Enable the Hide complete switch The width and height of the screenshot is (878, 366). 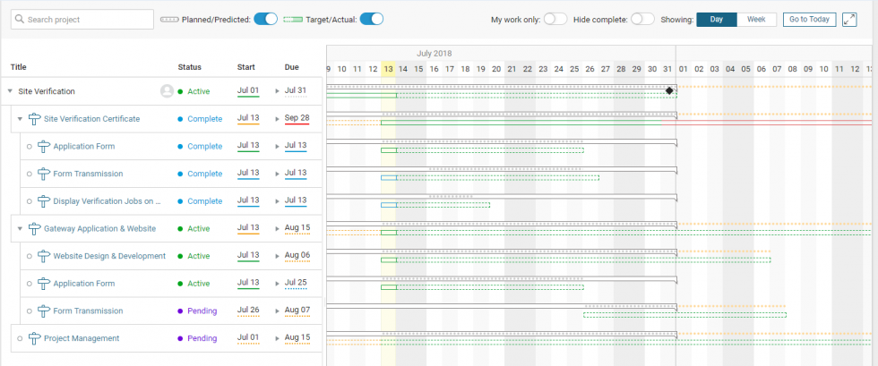tap(642, 19)
